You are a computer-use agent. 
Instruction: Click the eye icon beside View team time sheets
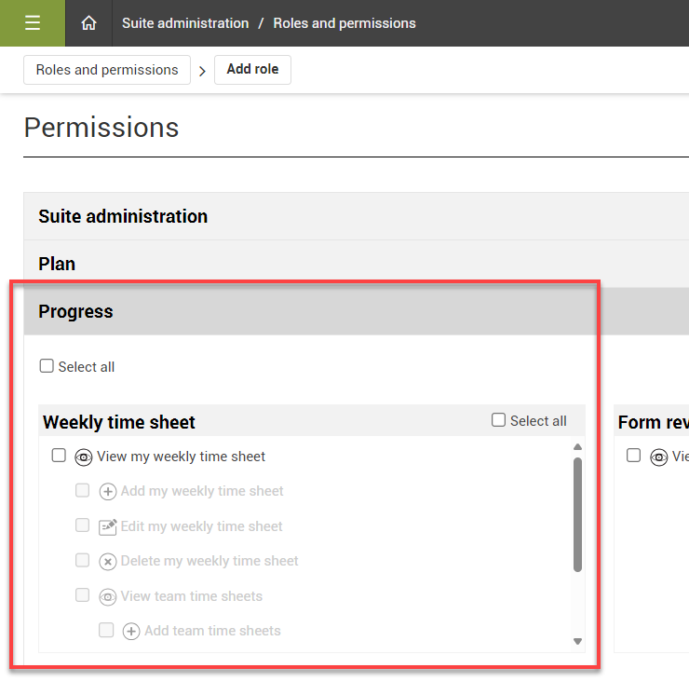(x=108, y=597)
